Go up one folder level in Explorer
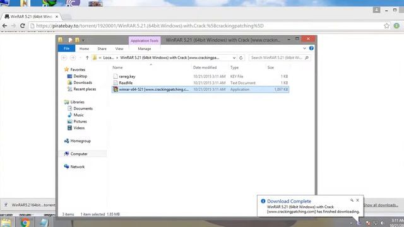404x227 pixels. tap(87, 57)
